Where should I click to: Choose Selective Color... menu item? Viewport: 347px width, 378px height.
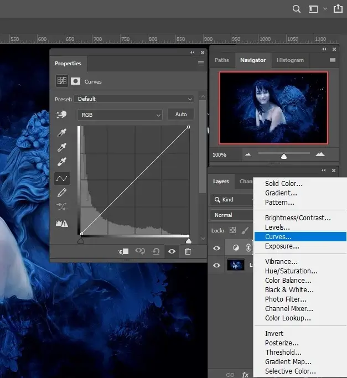click(301, 371)
